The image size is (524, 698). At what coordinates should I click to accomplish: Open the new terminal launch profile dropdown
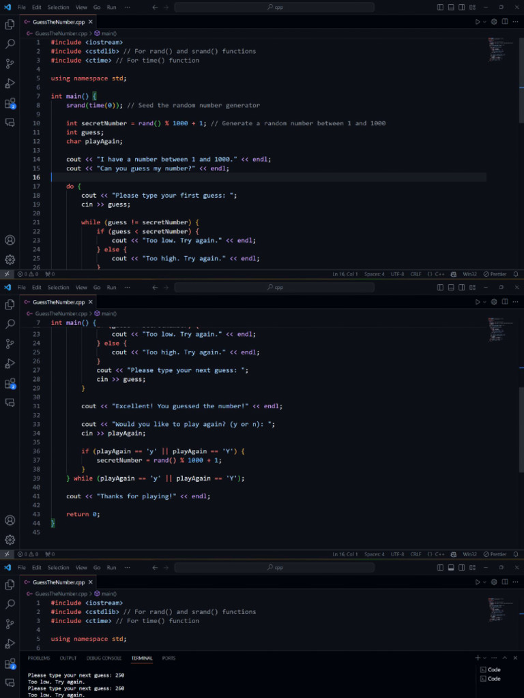(484, 658)
